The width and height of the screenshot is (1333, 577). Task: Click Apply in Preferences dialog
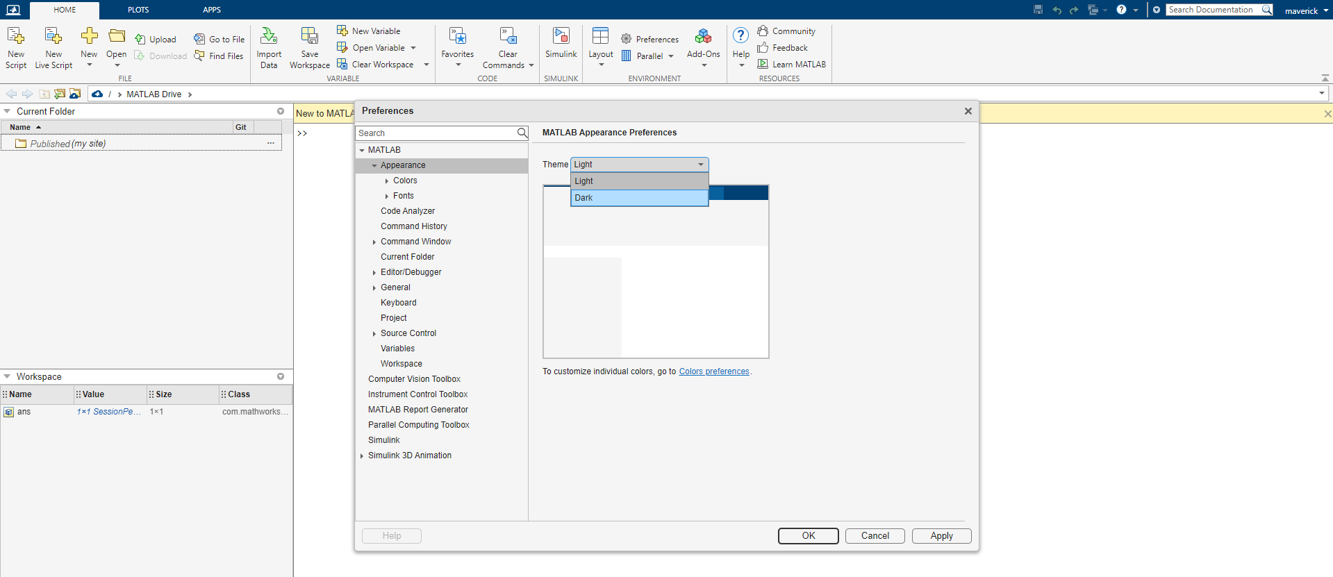point(942,536)
